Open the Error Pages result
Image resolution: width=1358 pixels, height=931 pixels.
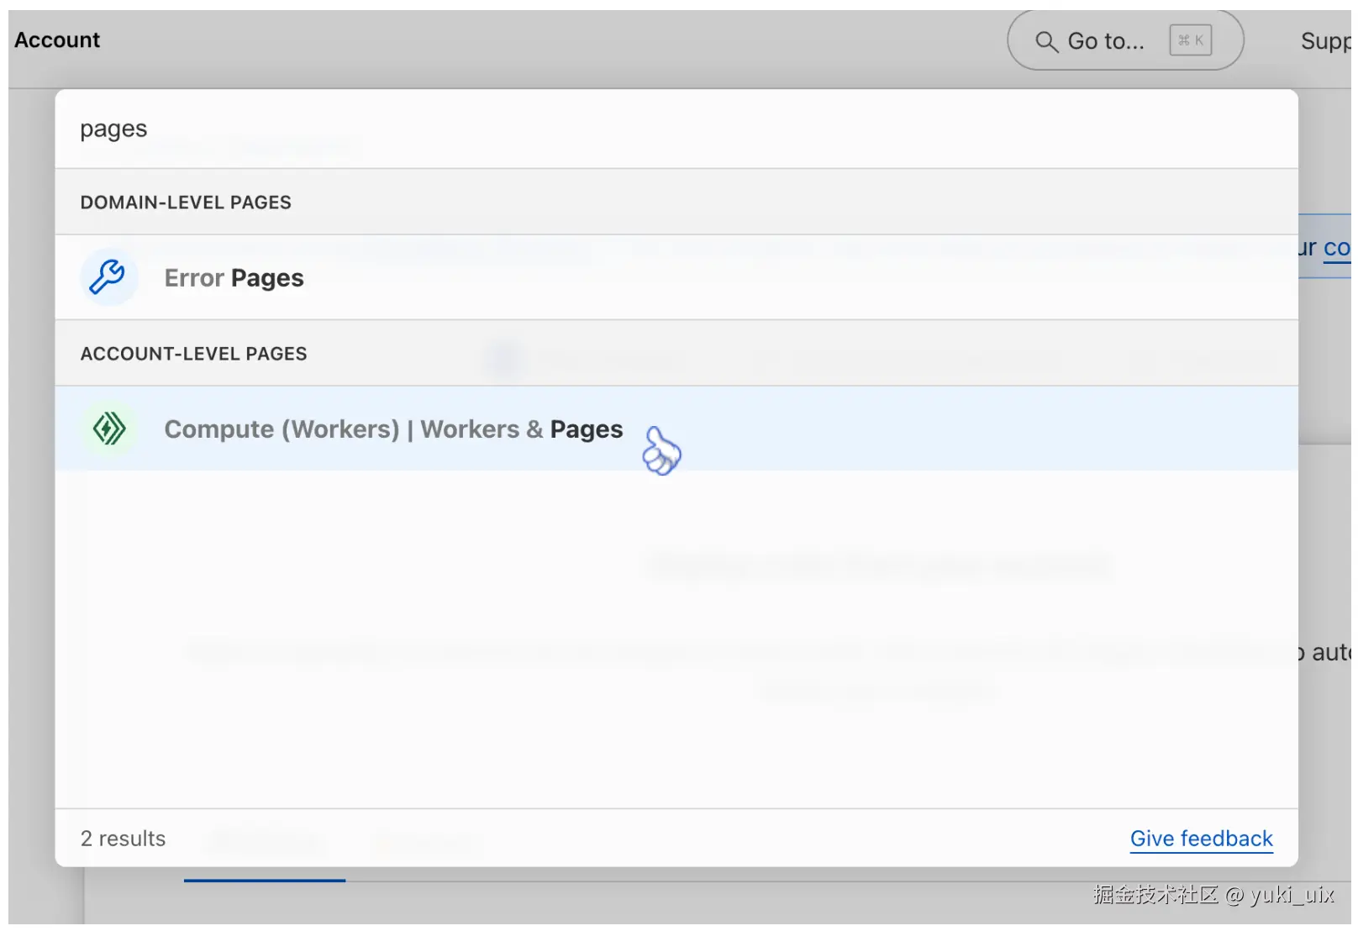[676, 277]
